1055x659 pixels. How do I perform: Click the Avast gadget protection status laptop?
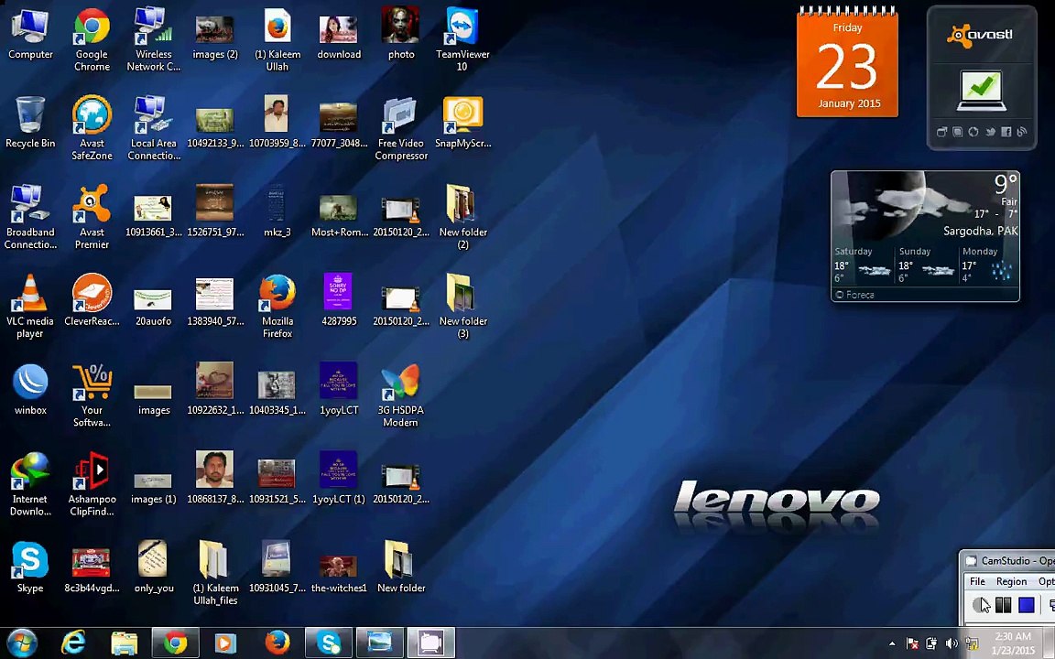982,91
